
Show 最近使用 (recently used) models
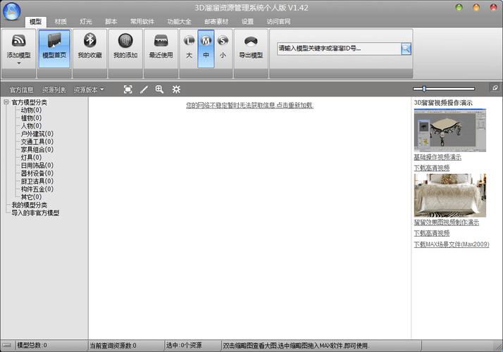(161, 48)
